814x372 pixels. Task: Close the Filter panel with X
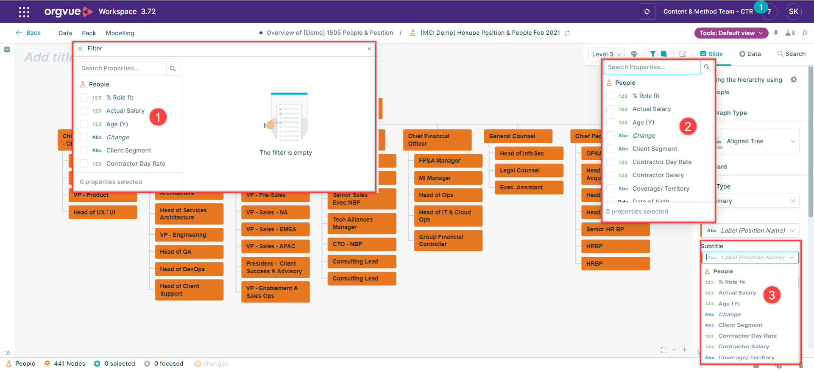pos(369,49)
